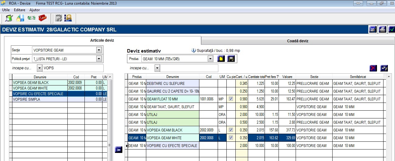Click the red toolbox toolbar icon
The width and height of the screenshot is (395, 161).
42,18
